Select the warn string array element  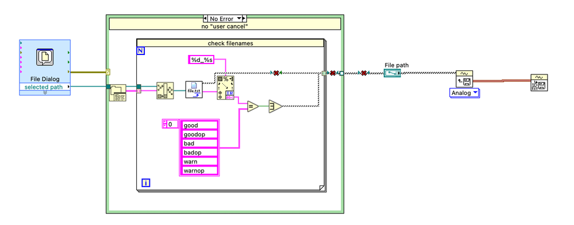[199, 161]
